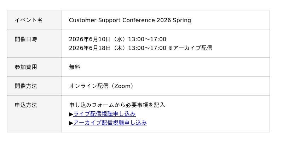Click the 無料 fee value

75,67
